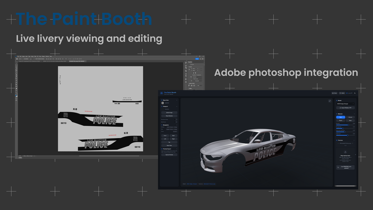
Task: Open the 2020 Dodge Charger model dropdown
Action: pyautogui.click(x=345, y=104)
